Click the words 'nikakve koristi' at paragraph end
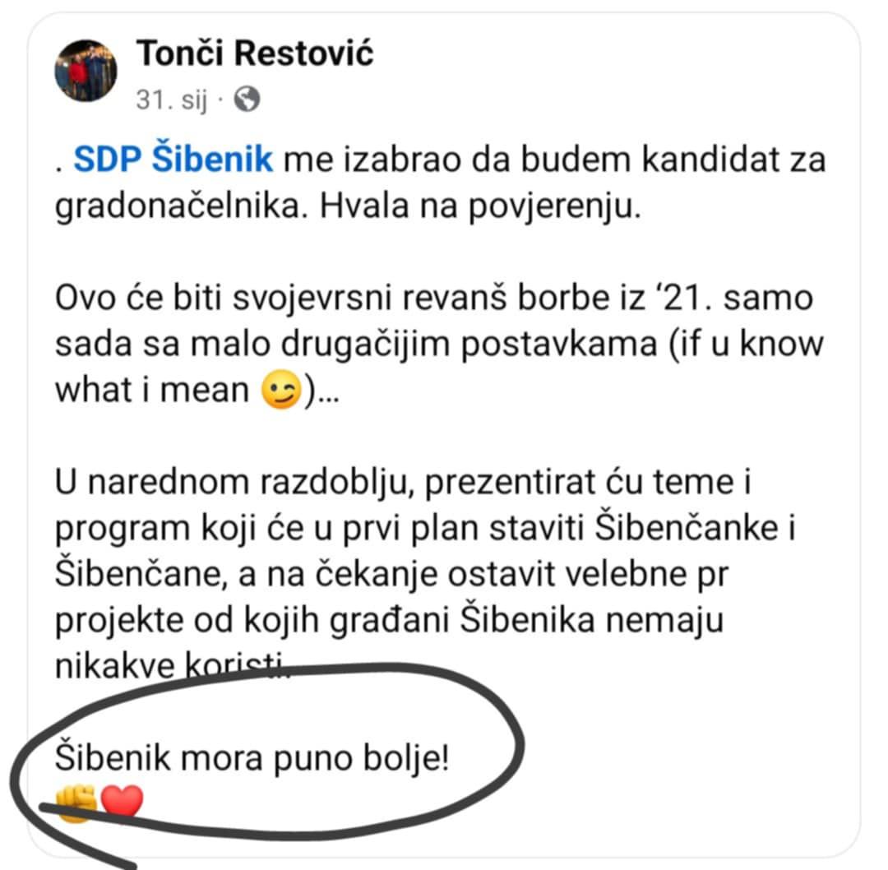 coord(173,665)
